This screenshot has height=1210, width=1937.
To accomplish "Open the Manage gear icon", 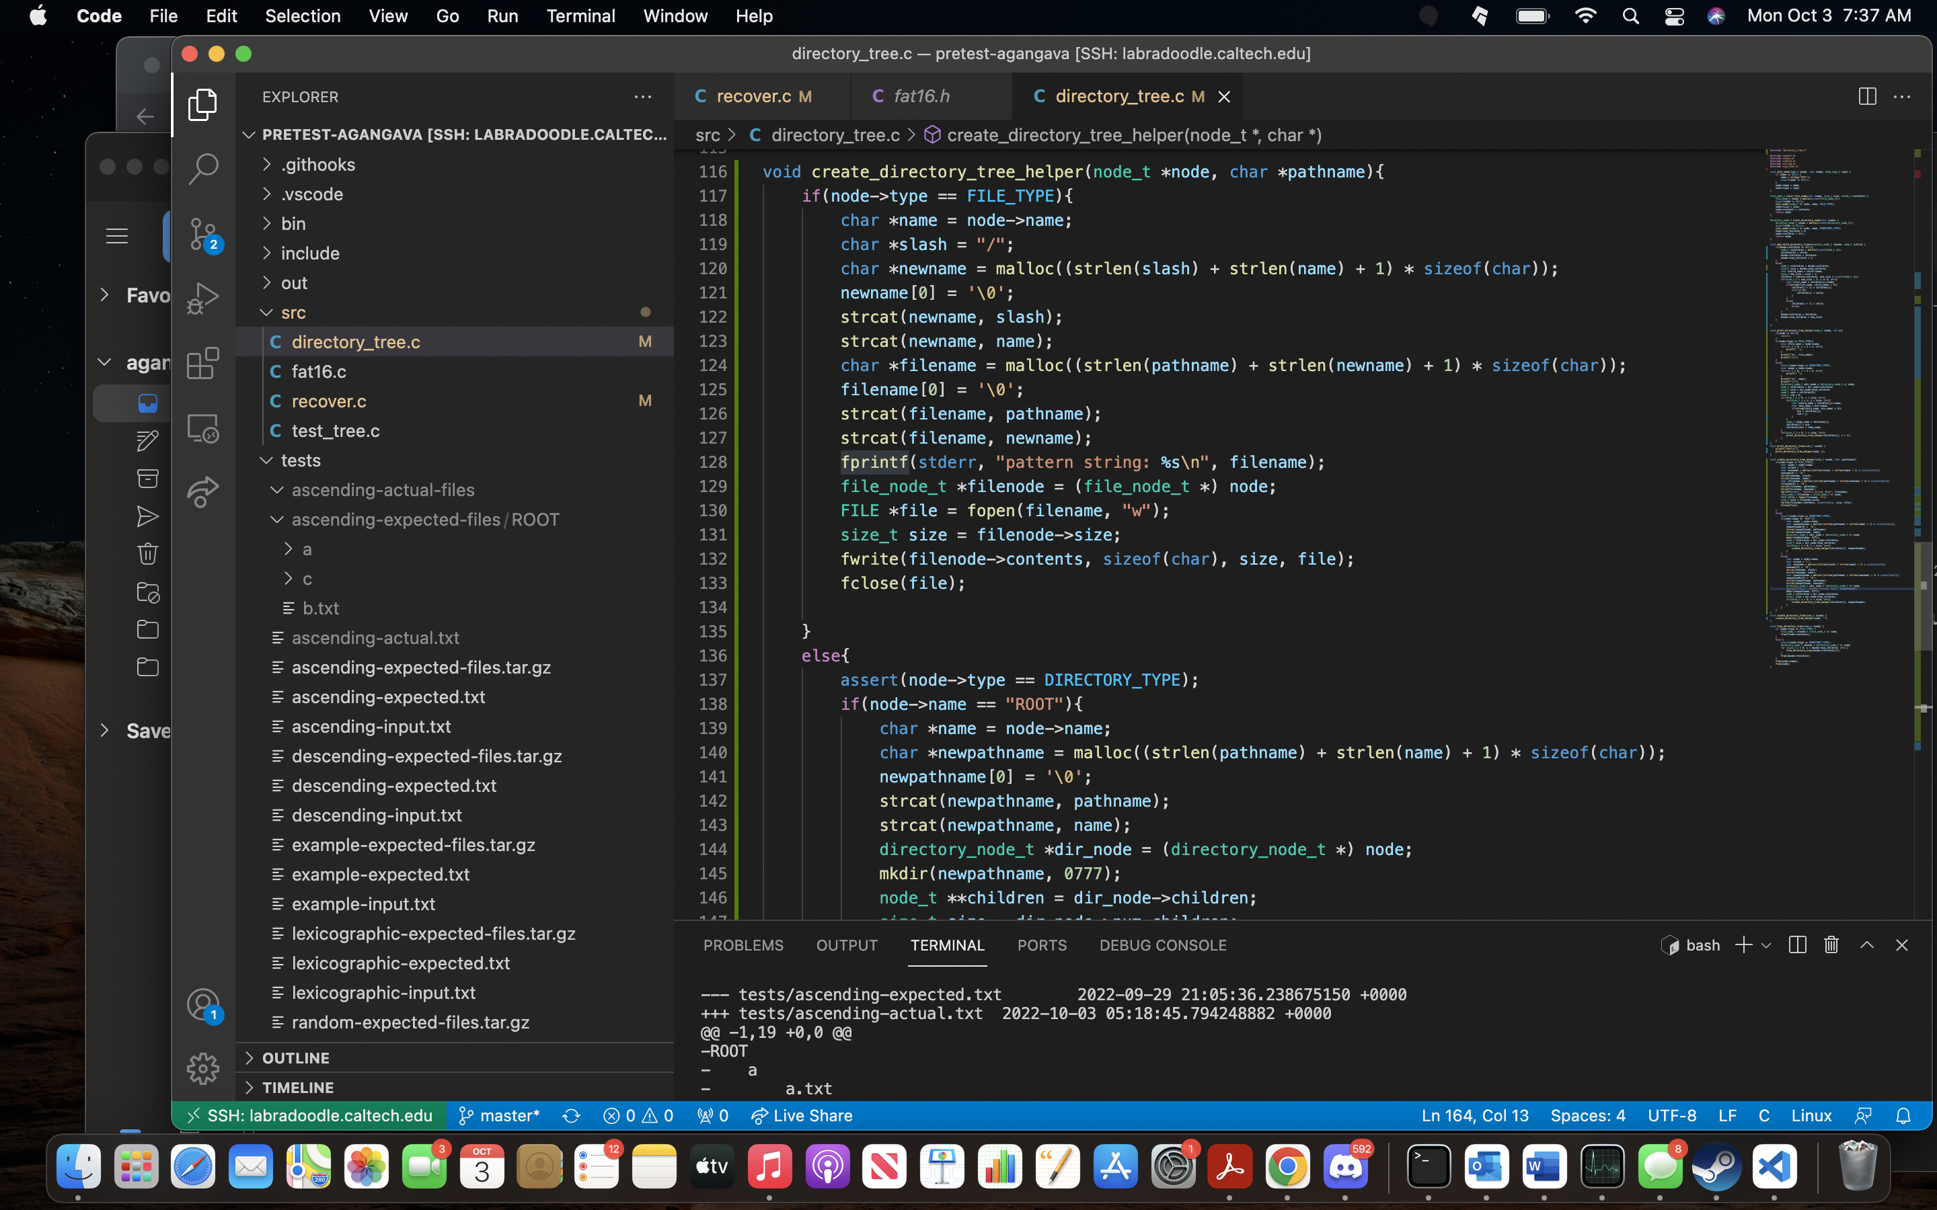I will pos(202,1068).
